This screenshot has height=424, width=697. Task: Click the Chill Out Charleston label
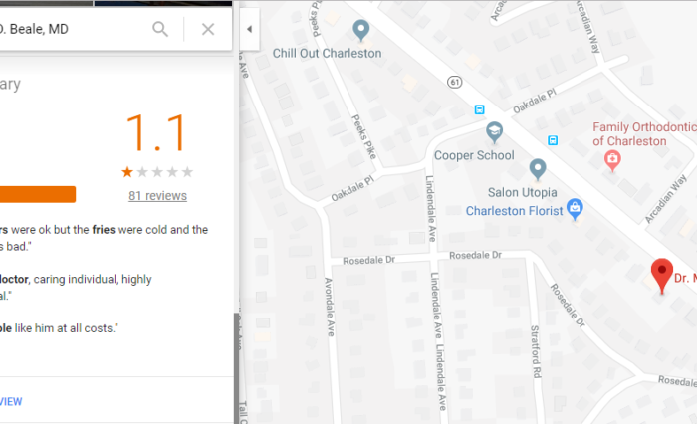click(328, 54)
